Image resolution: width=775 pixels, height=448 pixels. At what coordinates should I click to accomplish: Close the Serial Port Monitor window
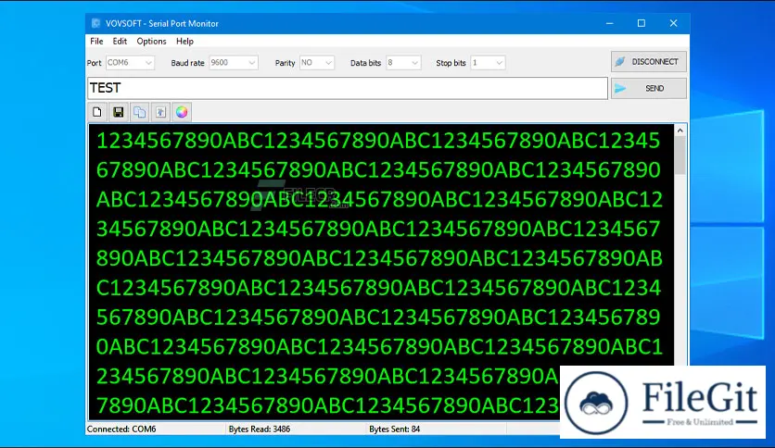coord(673,23)
